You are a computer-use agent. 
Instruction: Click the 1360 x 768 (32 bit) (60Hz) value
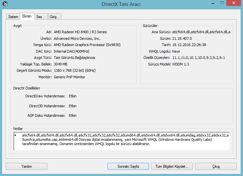(x=75, y=70)
